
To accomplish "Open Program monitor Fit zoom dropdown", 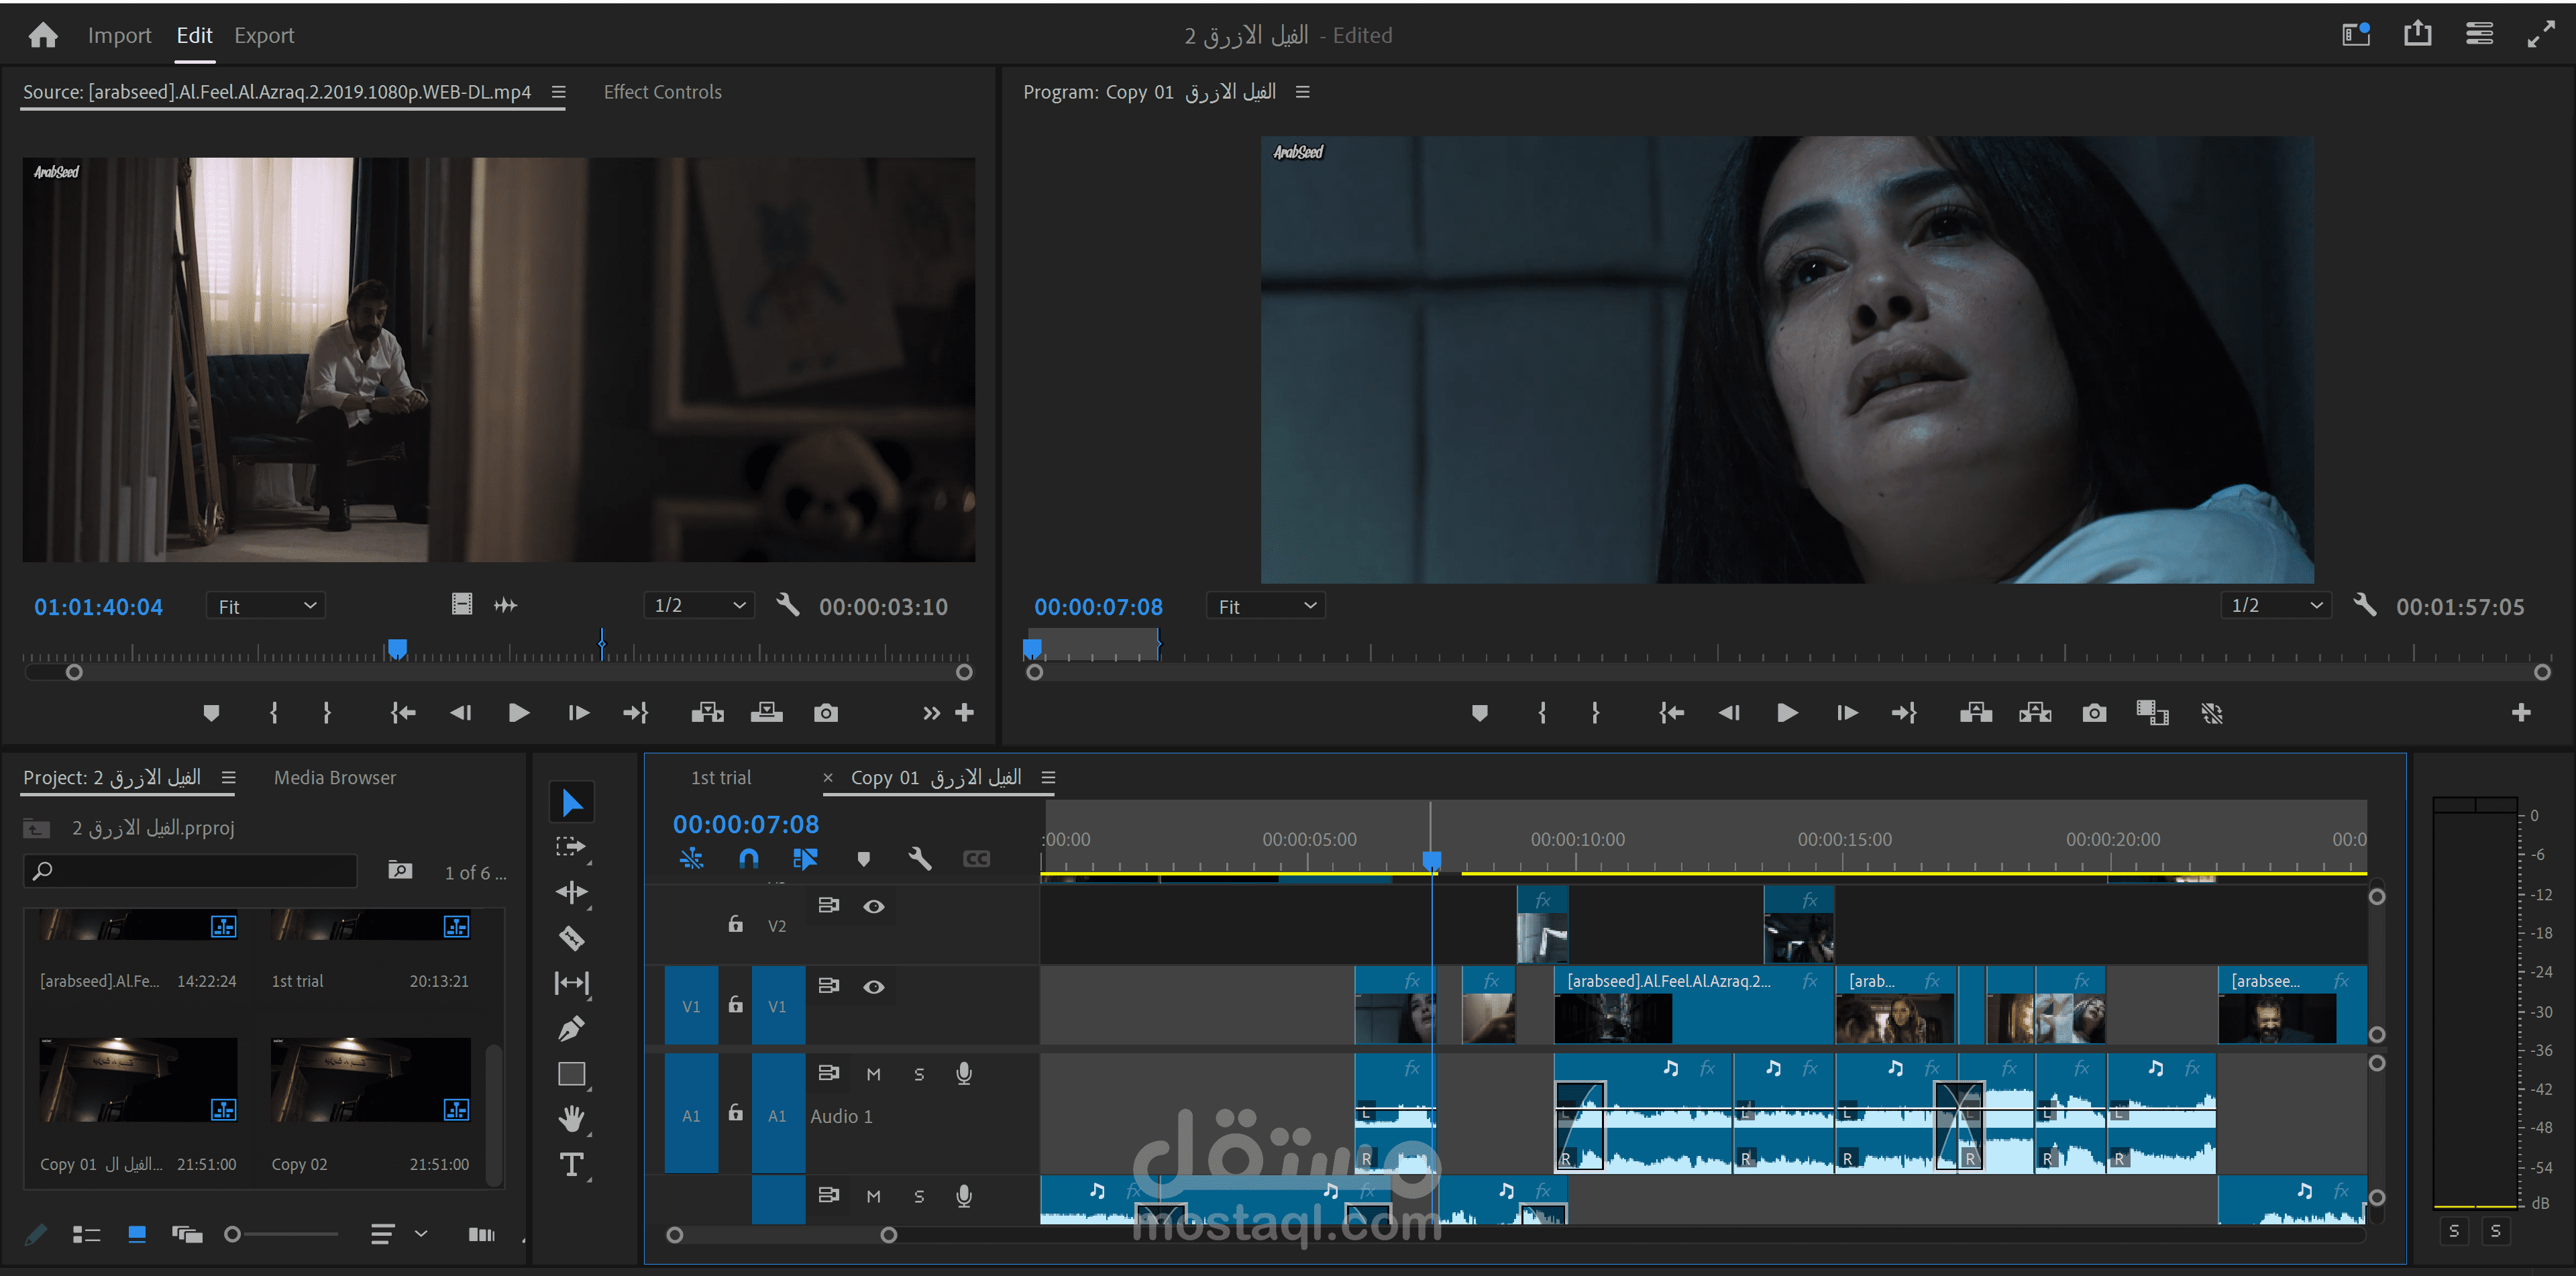I will 1265,606.
